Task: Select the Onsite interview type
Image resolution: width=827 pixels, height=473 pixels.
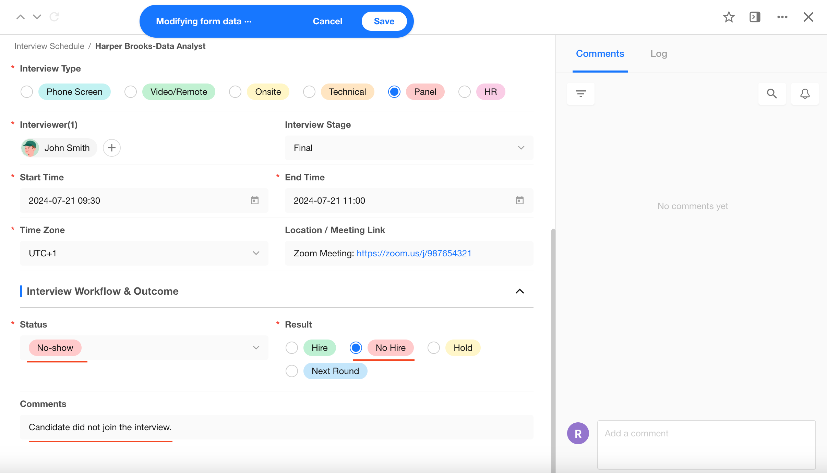Action: tap(235, 92)
